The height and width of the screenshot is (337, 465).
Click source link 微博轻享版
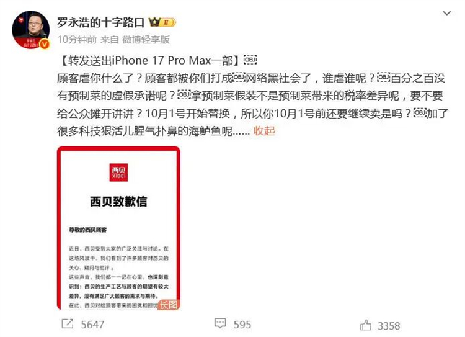(146, 40)
